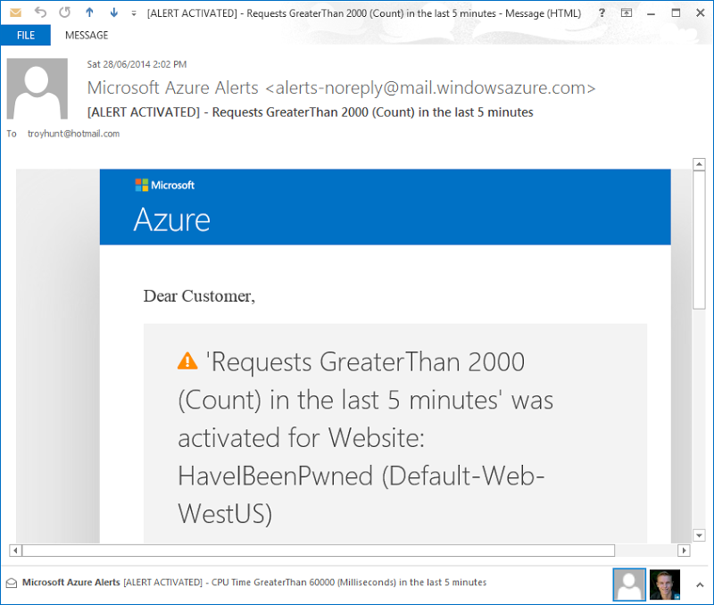Viewport: 714px width, 605px height.
Task: Click the sender's photo placeholder
Action: 37,87
